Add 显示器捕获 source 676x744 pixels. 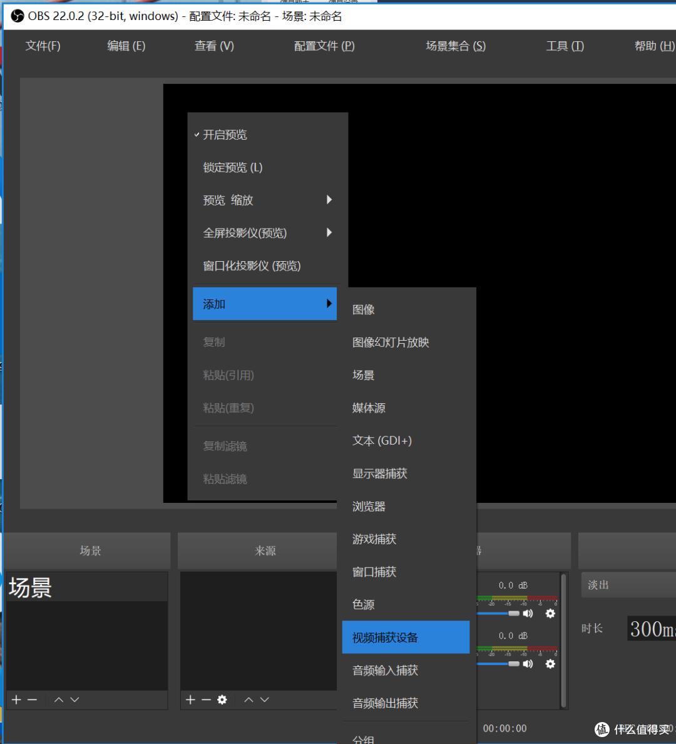(406, 473)
